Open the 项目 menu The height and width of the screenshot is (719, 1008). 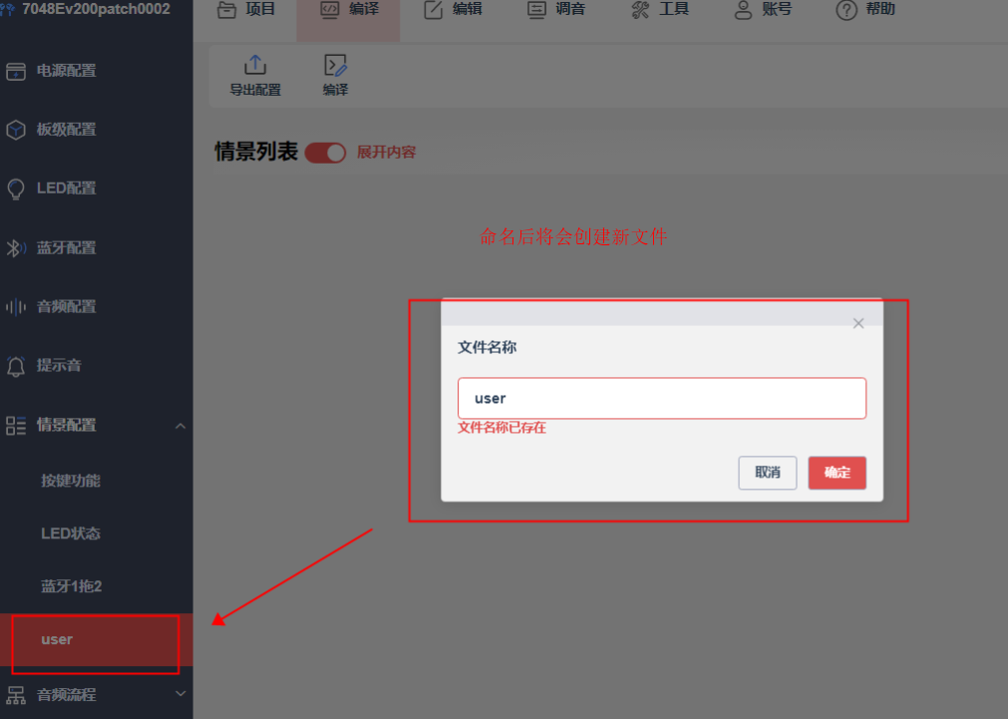coord(246,10)
